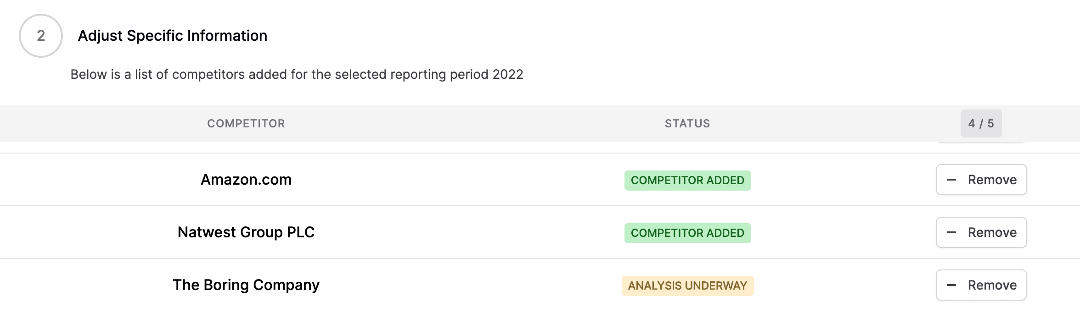The height and width of the screenshot is (318, 1080).
Task: Remove Natwest Group PLC competitor
Action: 981,232
